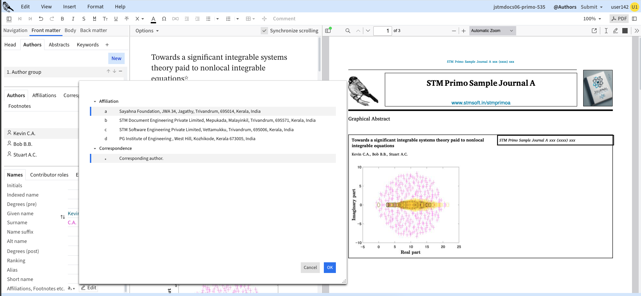Cancel the affiliation dialog
Viewport: 641px width, 296px height.
pyautogui.click(x=310, y=267)
